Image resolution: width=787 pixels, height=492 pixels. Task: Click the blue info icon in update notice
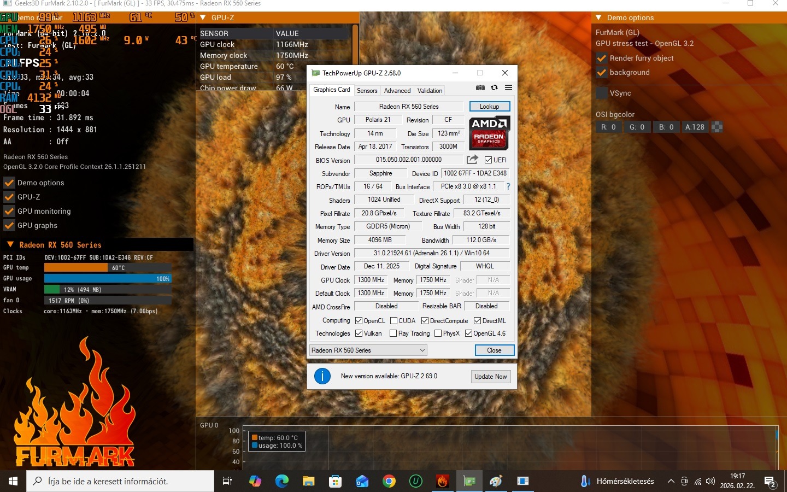[x=322, y=376]
